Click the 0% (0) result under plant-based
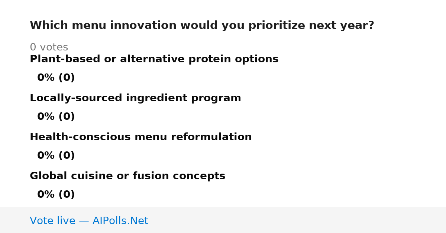 click(x=56, y=78)
